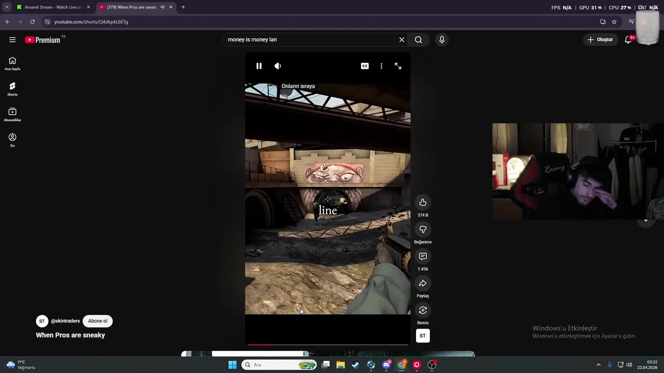This screenshot has height=373, width=664.
Task: Open Task View from the taskbar
Action: coord(326,365)
